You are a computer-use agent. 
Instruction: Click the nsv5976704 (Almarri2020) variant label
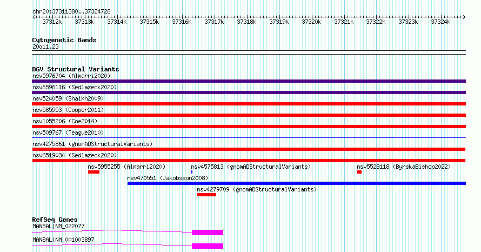[x=71, y=76]
